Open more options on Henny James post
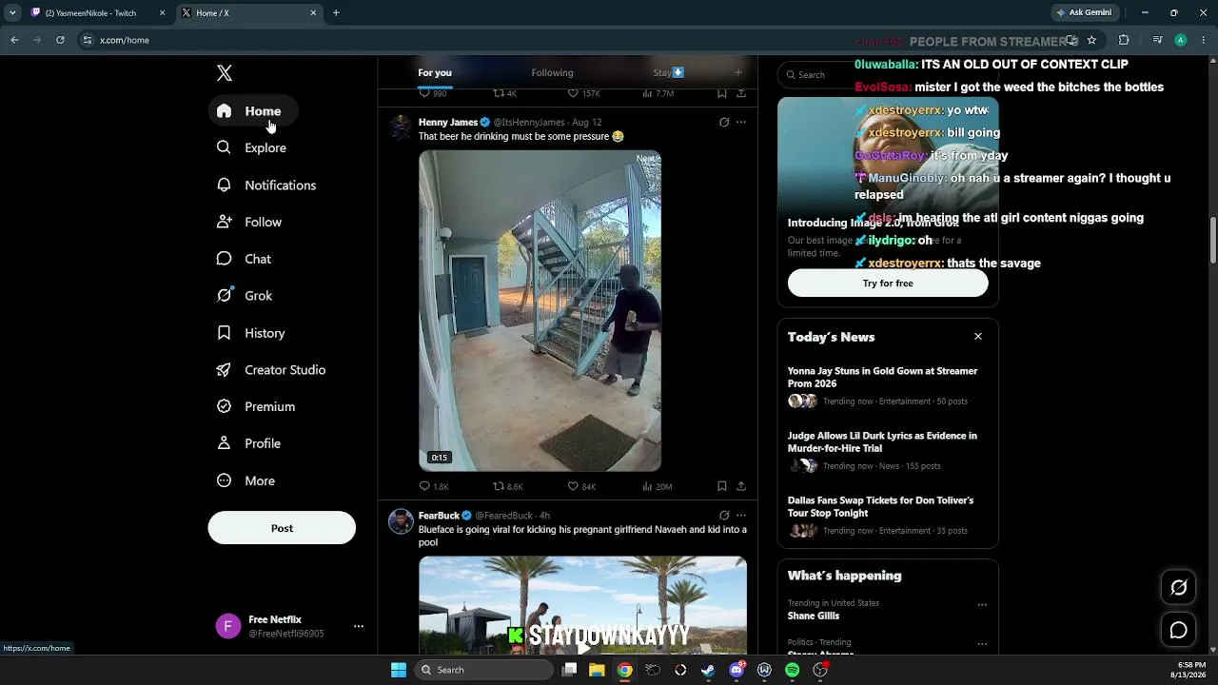The height and width of the screenshot is (685, 1218). [x=741, y=122]
